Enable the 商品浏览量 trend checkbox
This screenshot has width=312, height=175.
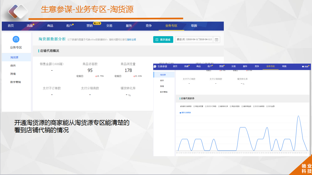194,106
